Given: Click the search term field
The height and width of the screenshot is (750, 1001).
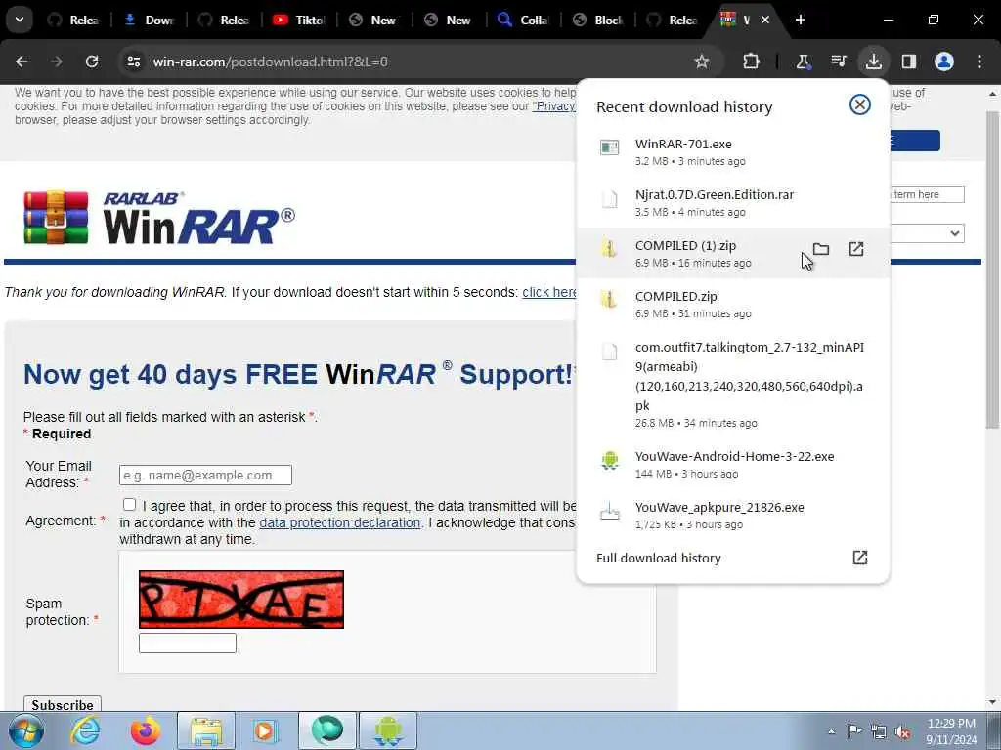Looking at the screenshot, I should coord(927,194).
